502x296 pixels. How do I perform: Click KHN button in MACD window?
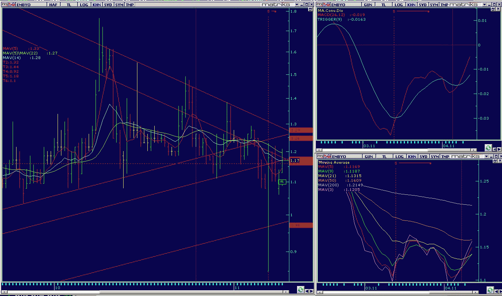pos(412,5)
